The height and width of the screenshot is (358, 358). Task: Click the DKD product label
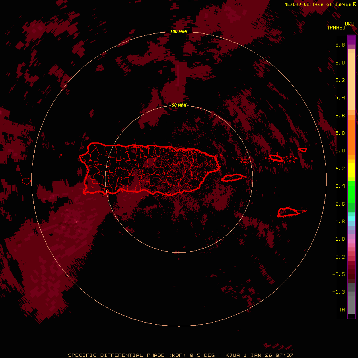click(x=350, y=24)
